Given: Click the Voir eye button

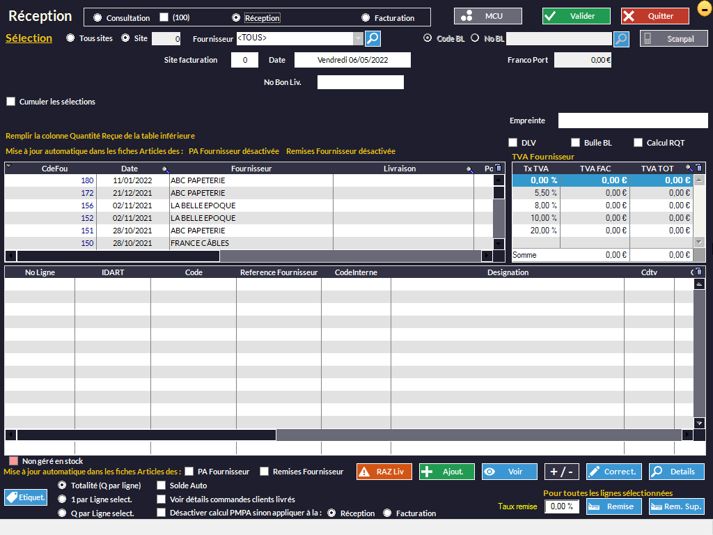Looking at the screenshot, I should pos(509,472).
